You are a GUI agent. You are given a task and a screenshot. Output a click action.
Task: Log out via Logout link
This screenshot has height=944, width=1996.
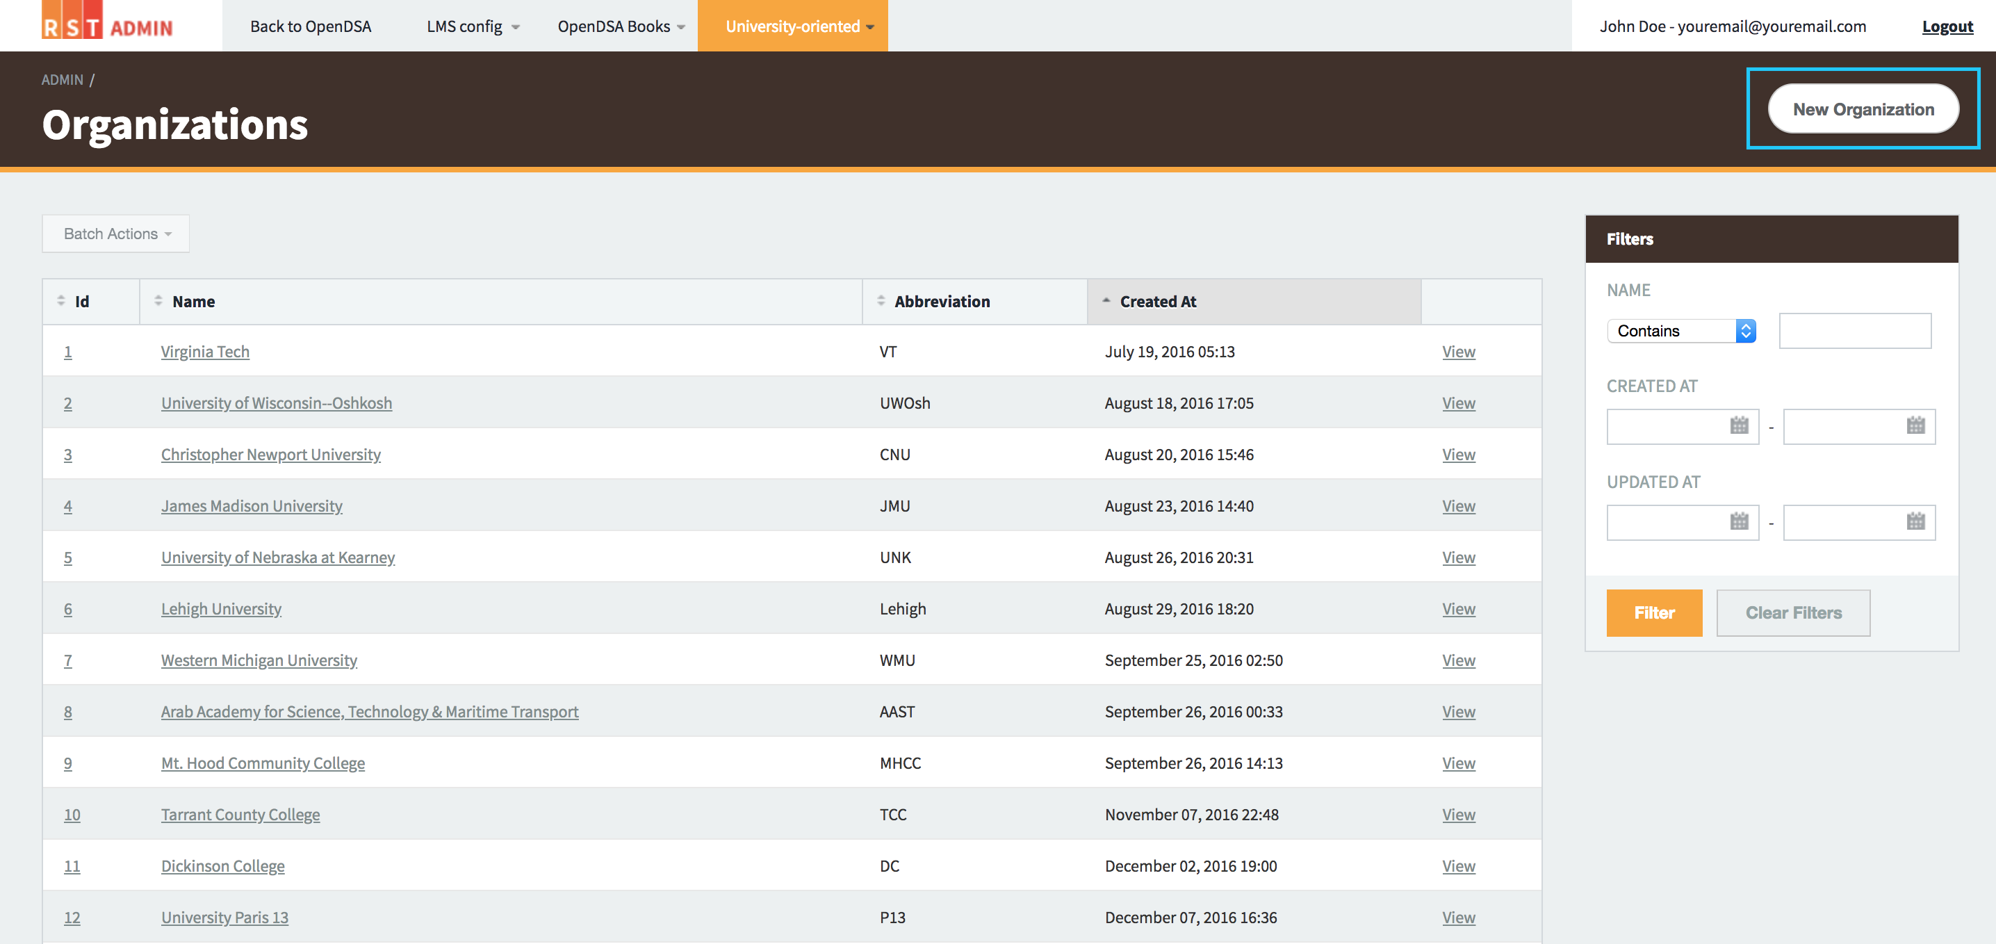click(x=1947, y=26)
